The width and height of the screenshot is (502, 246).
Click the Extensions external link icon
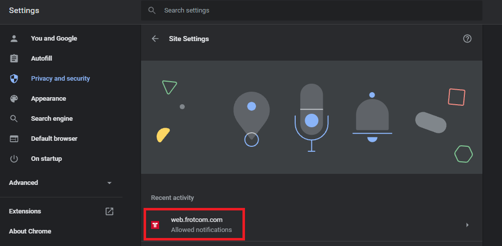pos(109,211)
